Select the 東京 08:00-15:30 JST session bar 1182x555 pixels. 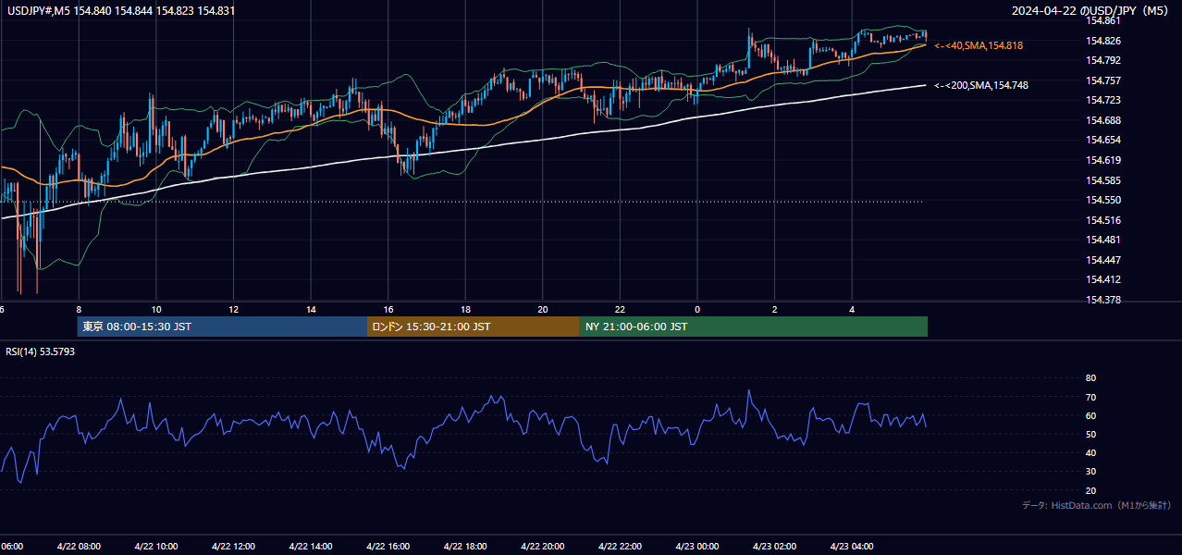pos(222,327)
